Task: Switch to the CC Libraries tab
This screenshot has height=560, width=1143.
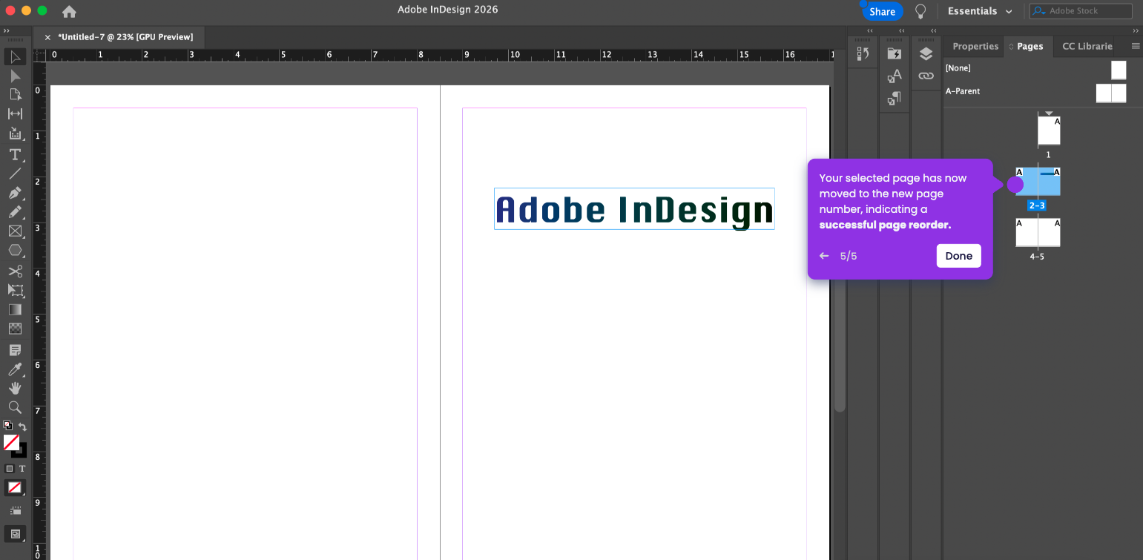Action: [x=1087, y=46]
